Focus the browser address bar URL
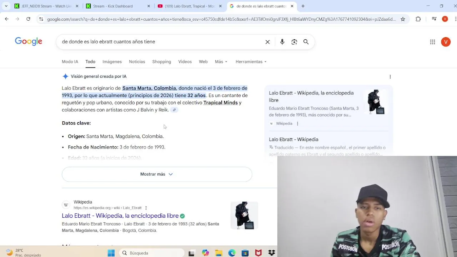 pos(221,19)
